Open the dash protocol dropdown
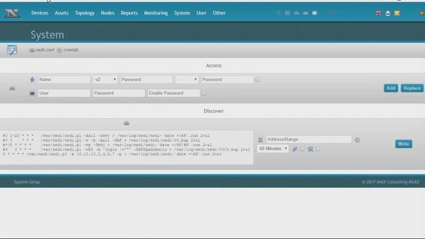The width and height of the screenshot is (425, 239). click(187, 80)
